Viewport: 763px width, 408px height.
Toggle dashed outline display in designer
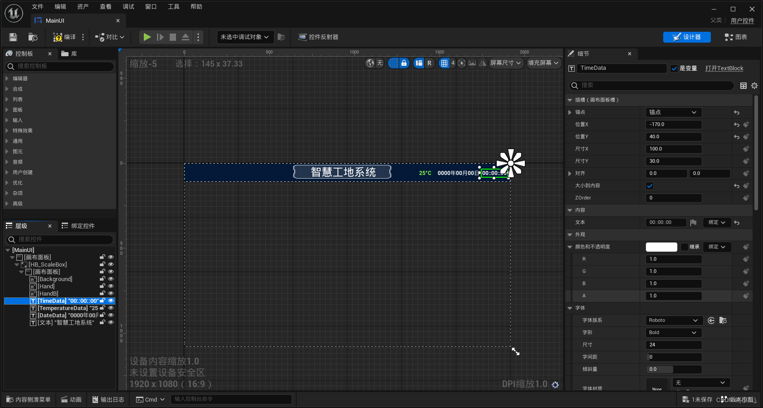[x=393, y=63]
